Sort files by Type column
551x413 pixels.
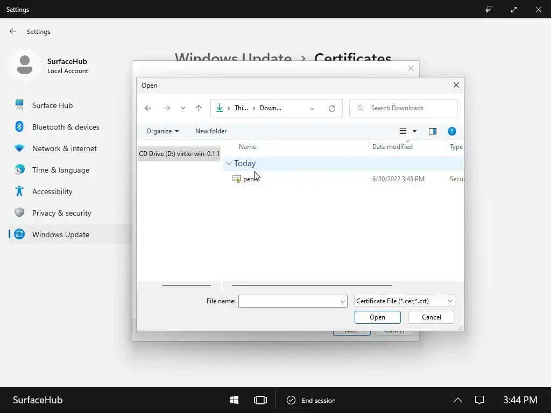(456, 147)
